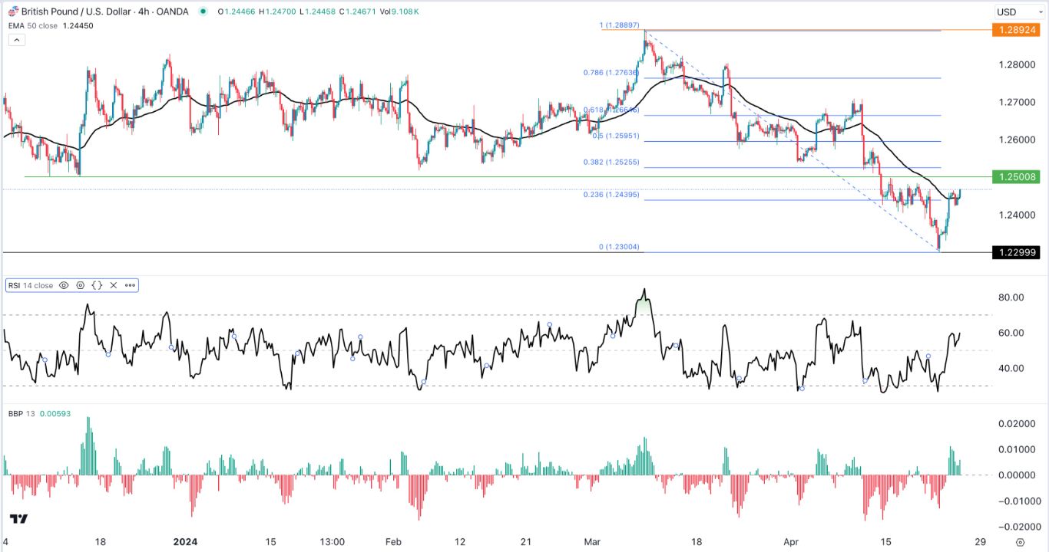Click the black 1.22999 price label
The height and width of the screenshot is (552, 1049).
point(1017,251)
